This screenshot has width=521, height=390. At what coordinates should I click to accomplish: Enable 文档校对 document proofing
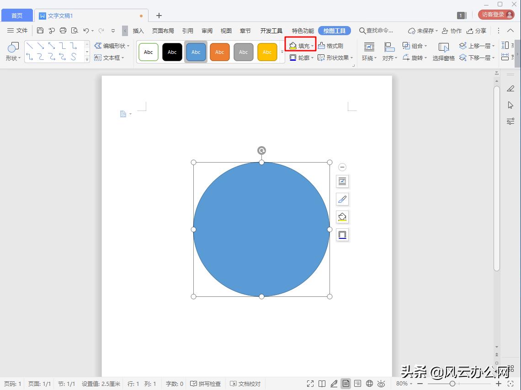click(x=245, y=384)
